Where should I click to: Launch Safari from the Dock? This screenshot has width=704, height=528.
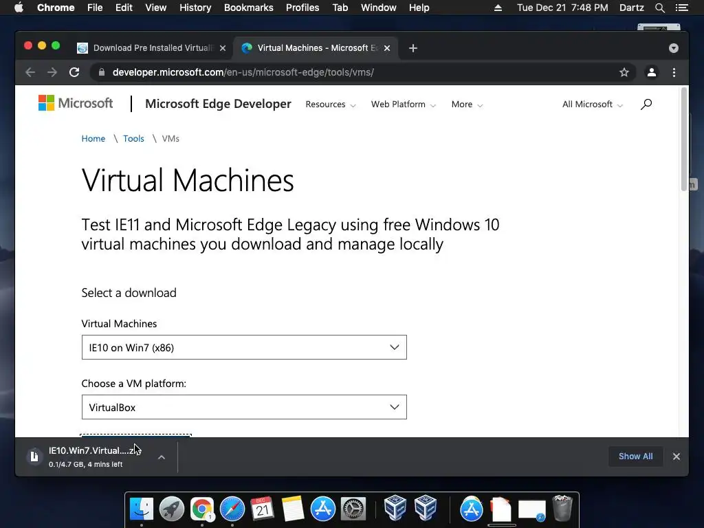(232, 509)
